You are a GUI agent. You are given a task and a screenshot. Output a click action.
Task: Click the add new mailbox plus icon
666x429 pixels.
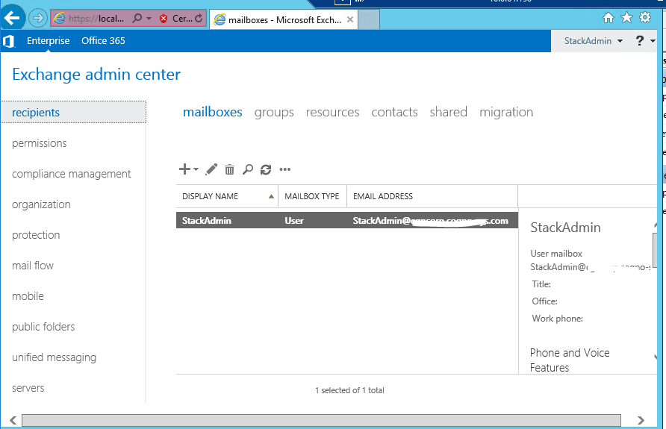point(185,169)
